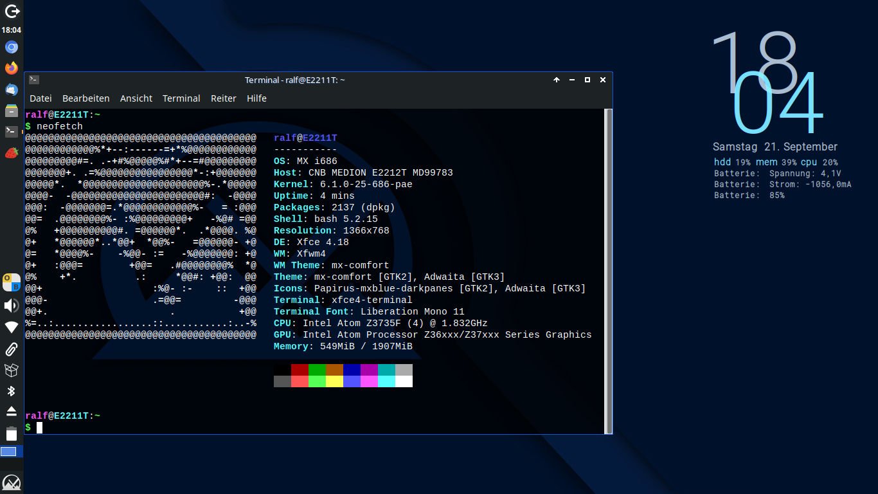Open the Hilfe menu

[256, 98]
